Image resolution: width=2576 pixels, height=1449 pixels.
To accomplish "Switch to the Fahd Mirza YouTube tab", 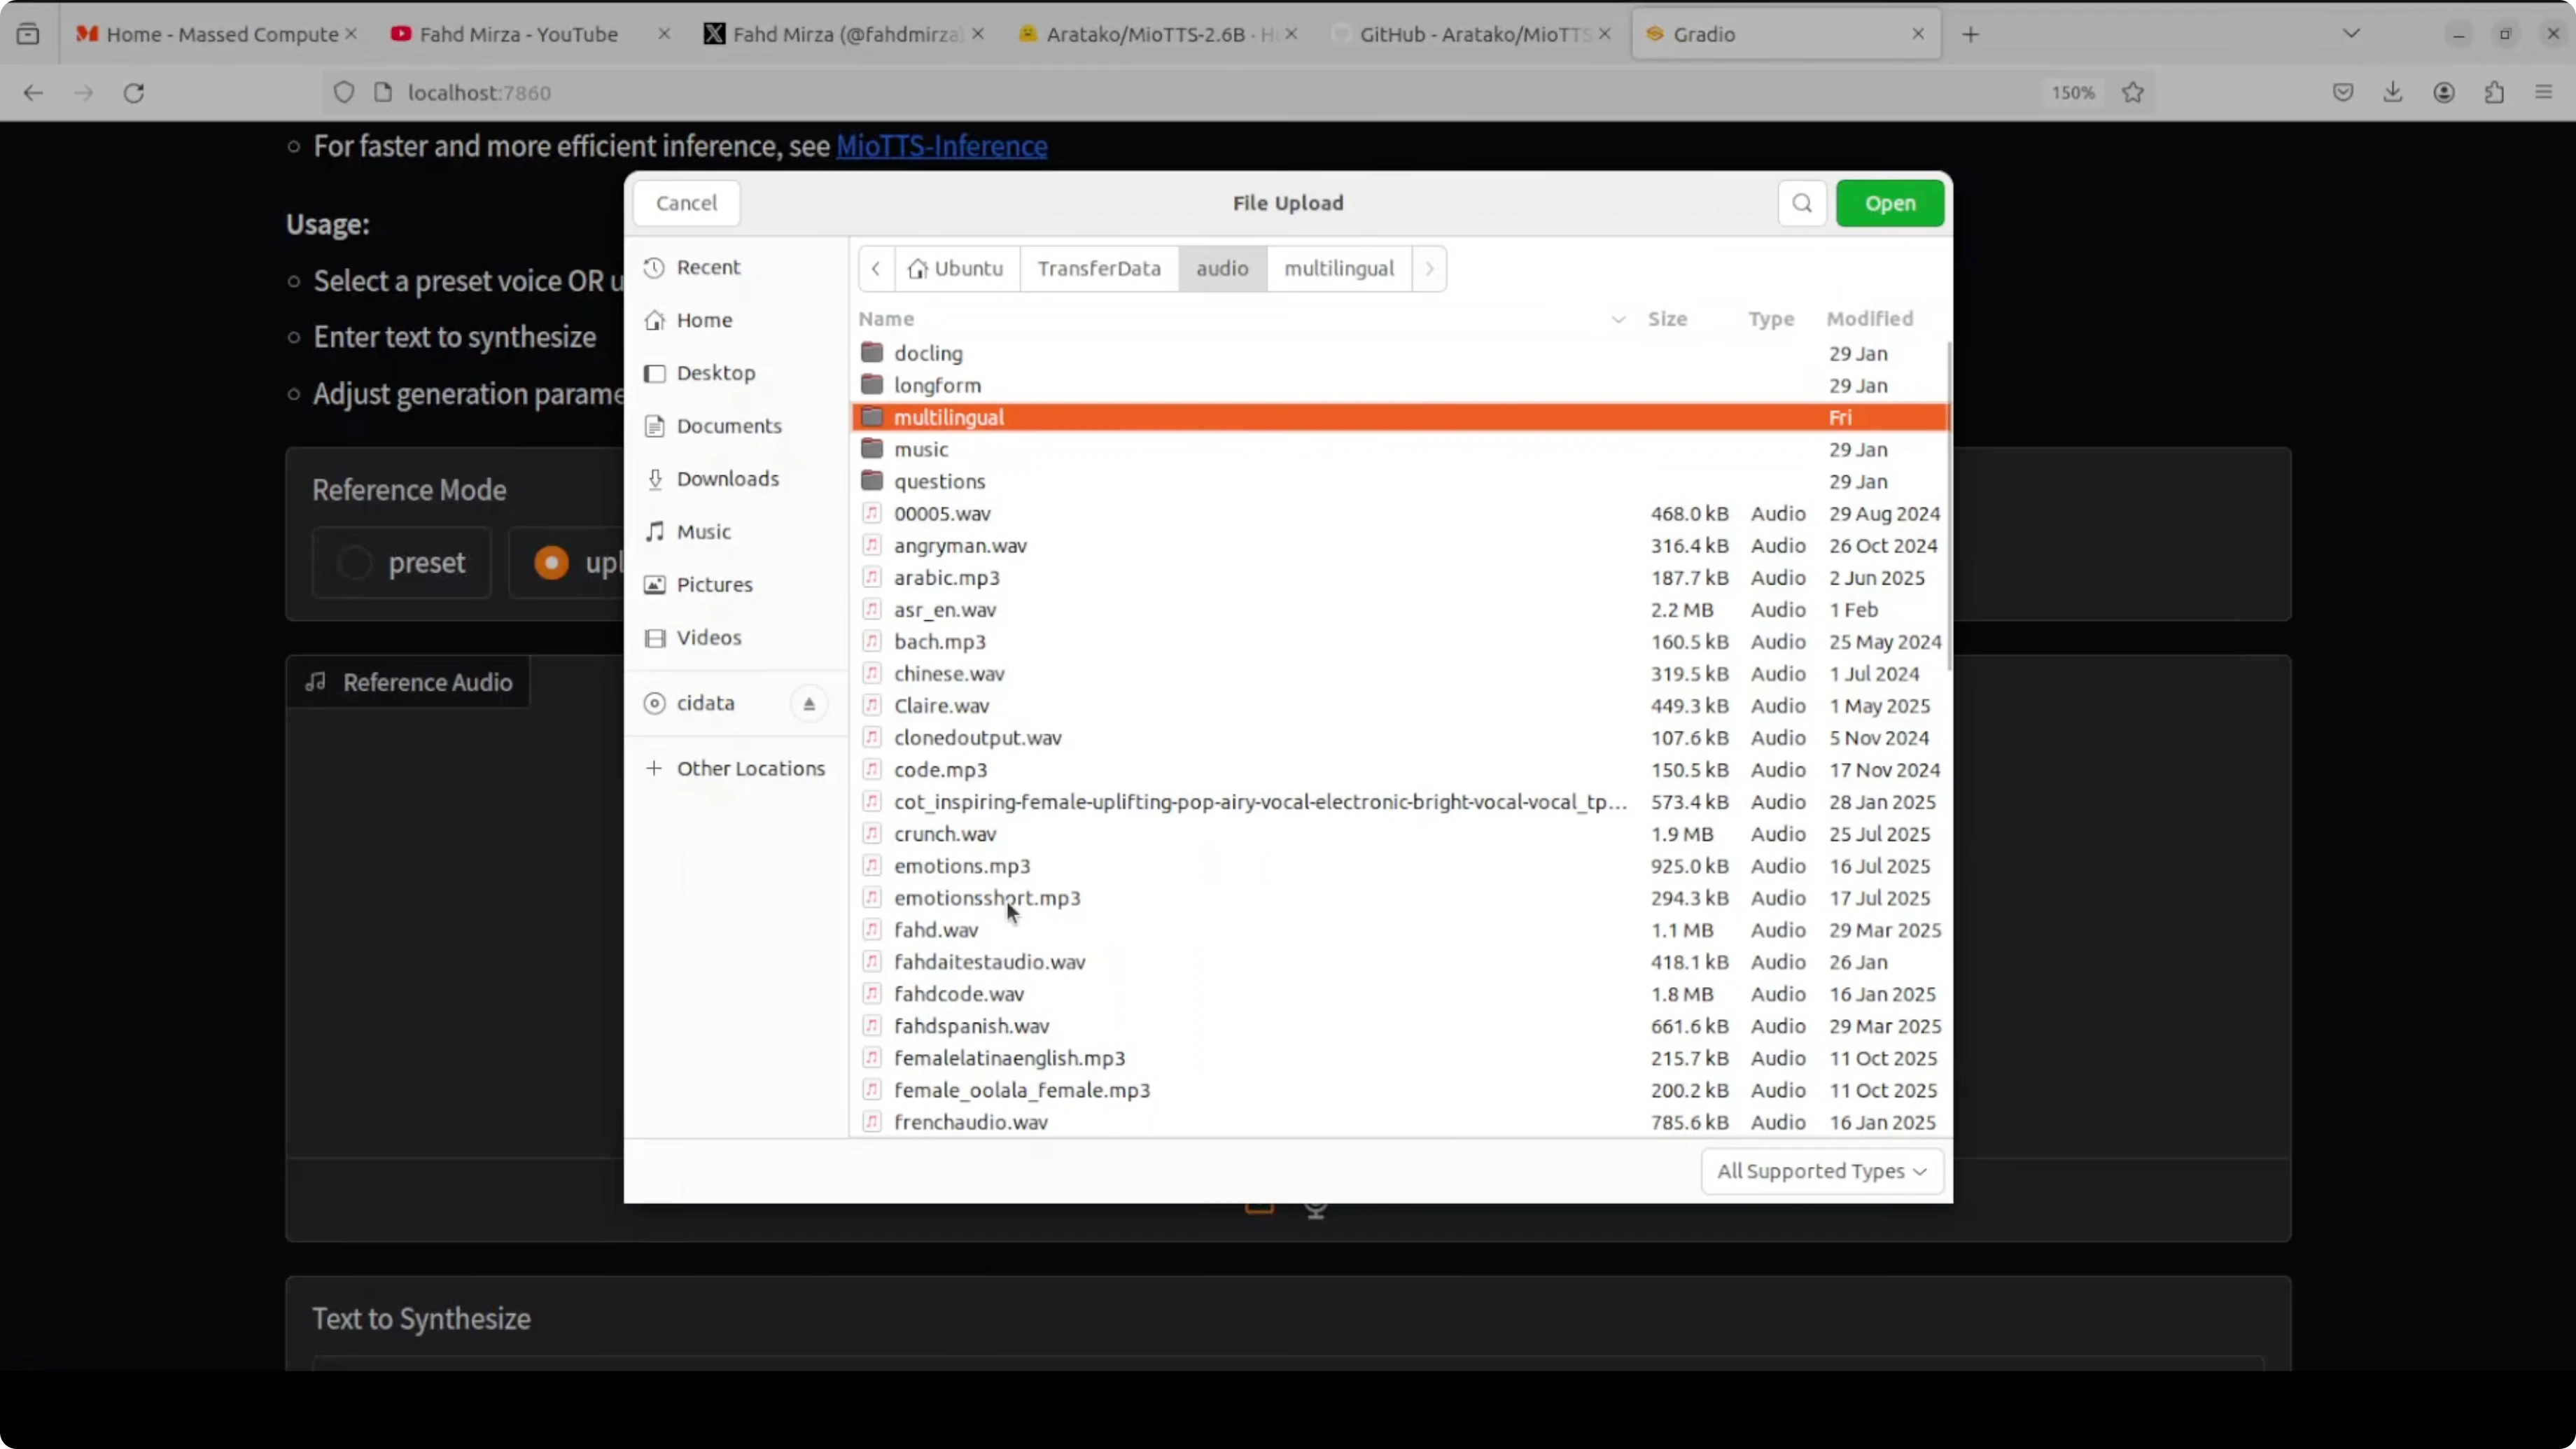I will pyautogui.click(x=518, y=34).
